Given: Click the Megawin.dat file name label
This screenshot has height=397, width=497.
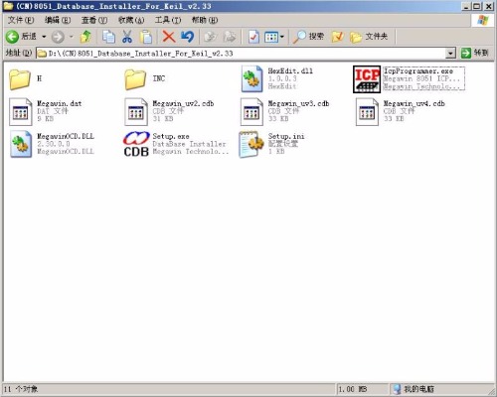Looking at the screenshot, I should [x=60, y=103].
